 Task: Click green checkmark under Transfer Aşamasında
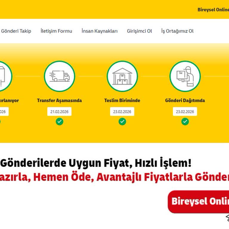click(60, 122)
